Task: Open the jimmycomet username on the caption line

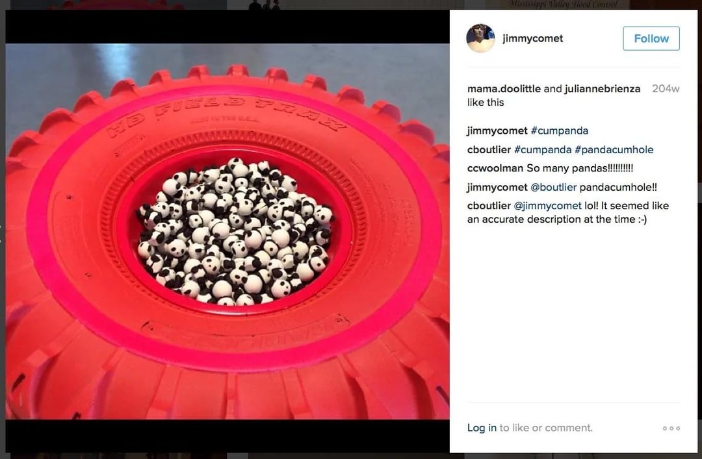Action: (497, 130)
